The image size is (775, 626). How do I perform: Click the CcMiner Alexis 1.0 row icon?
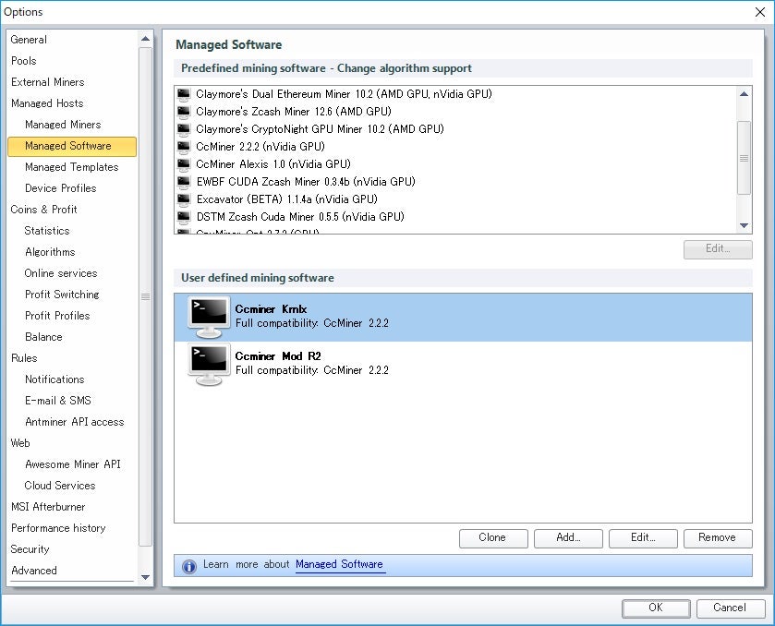[184, 164]
